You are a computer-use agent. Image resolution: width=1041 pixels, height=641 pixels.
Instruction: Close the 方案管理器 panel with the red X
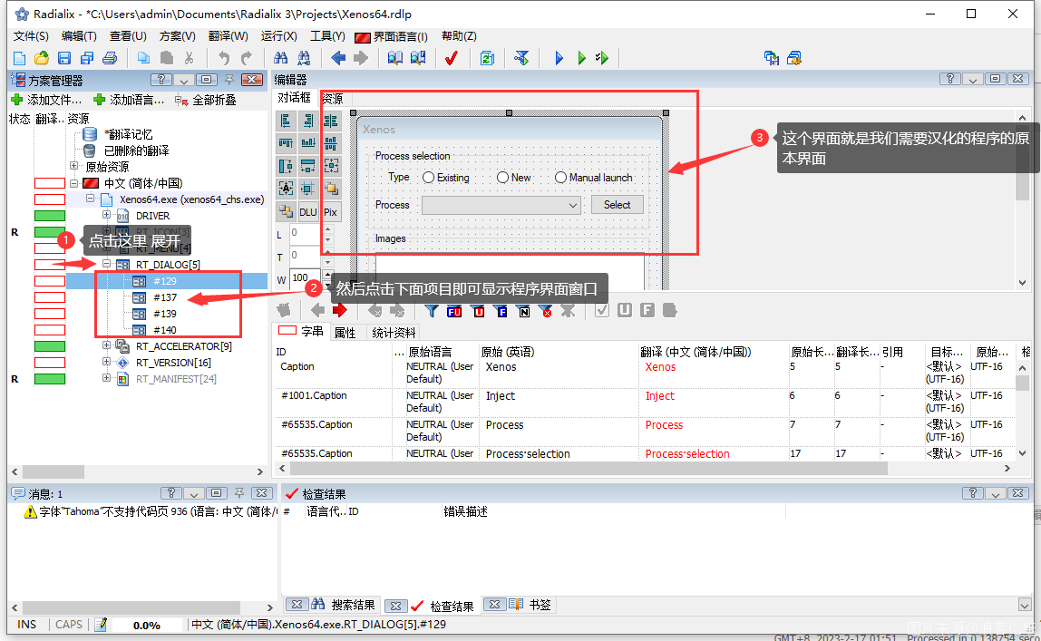click(x=251, y=80)
